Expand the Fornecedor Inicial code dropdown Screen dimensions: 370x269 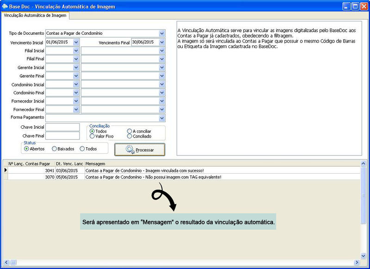(76, 101)
